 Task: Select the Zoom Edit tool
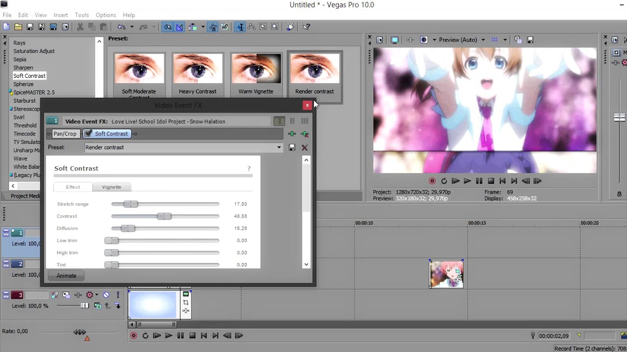[275, 27]
